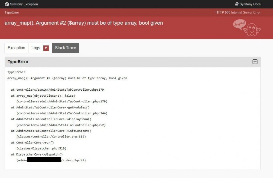Click 'at ControllerCore->run()' line
The image size is (273, 178).
pos(32,143)
